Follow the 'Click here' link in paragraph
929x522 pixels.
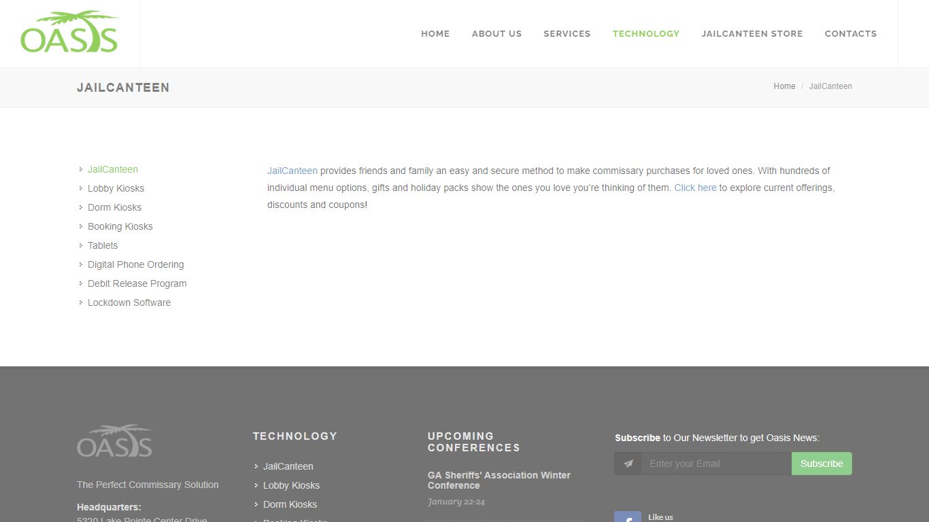pos(695,188)
